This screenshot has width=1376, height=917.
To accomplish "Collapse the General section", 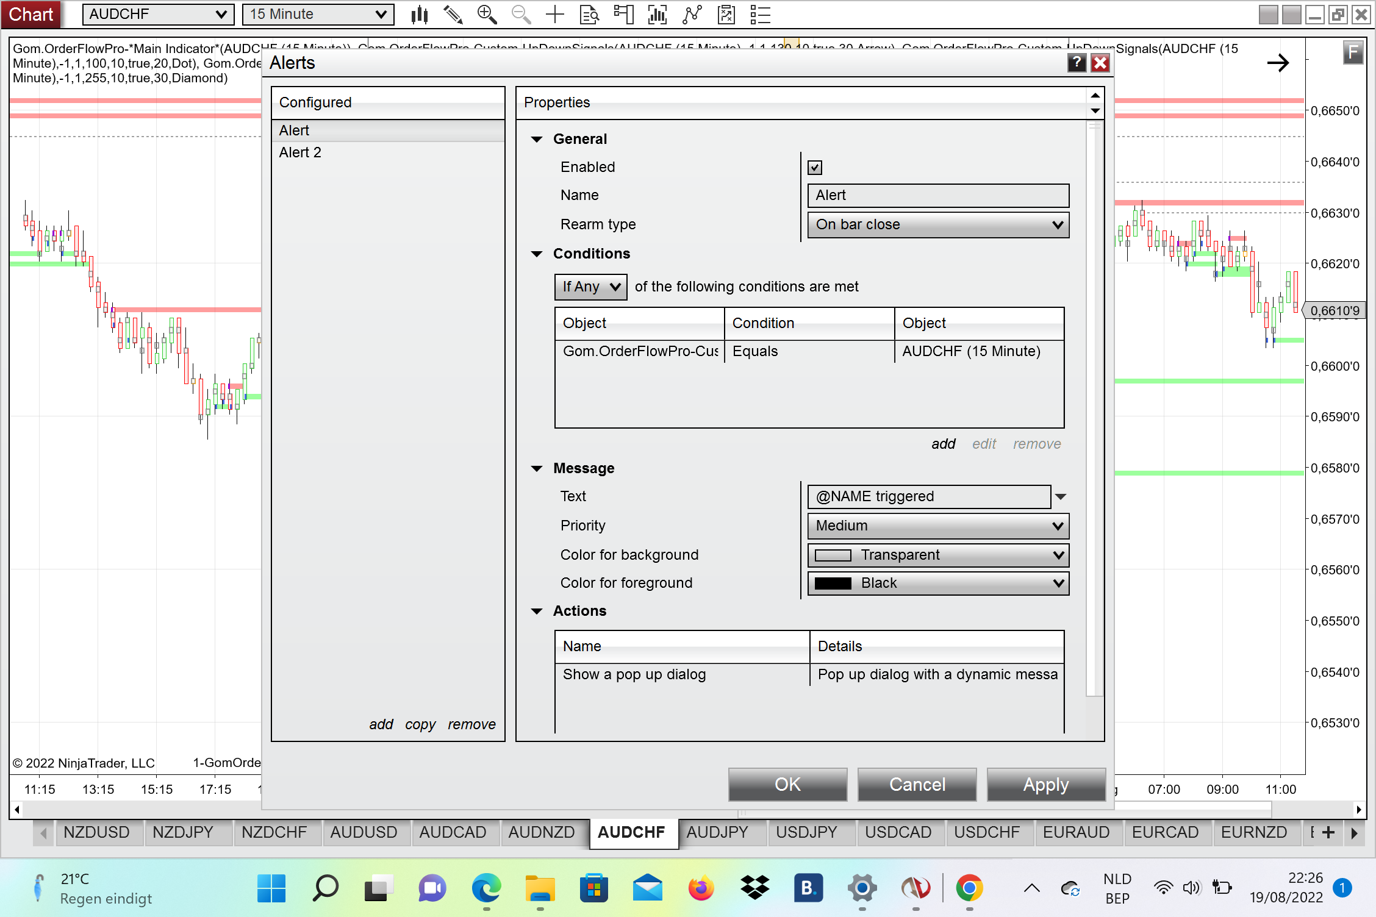I will [537, 139].
